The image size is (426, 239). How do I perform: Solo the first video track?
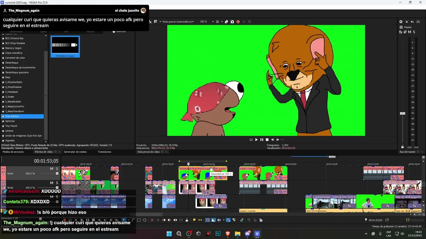point(57,169)
